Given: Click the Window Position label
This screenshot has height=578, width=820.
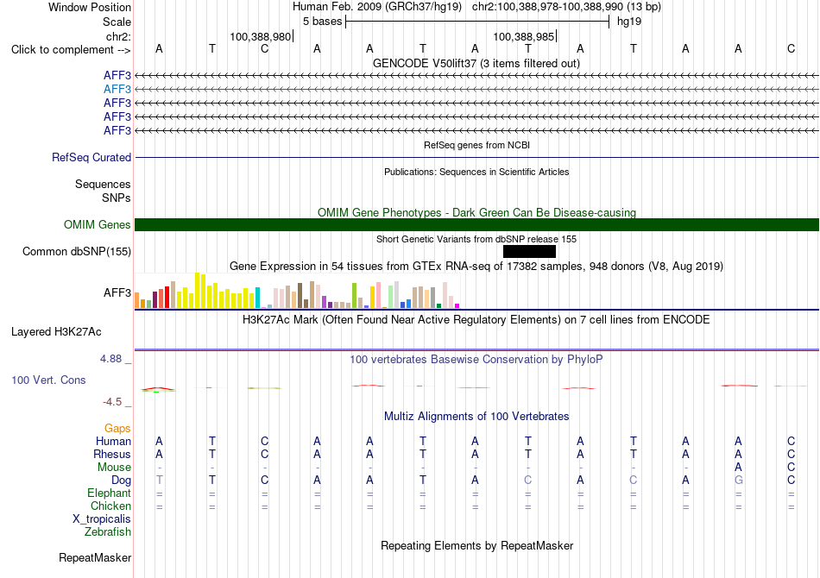Looking at the screenshot, I should point(90,7).
